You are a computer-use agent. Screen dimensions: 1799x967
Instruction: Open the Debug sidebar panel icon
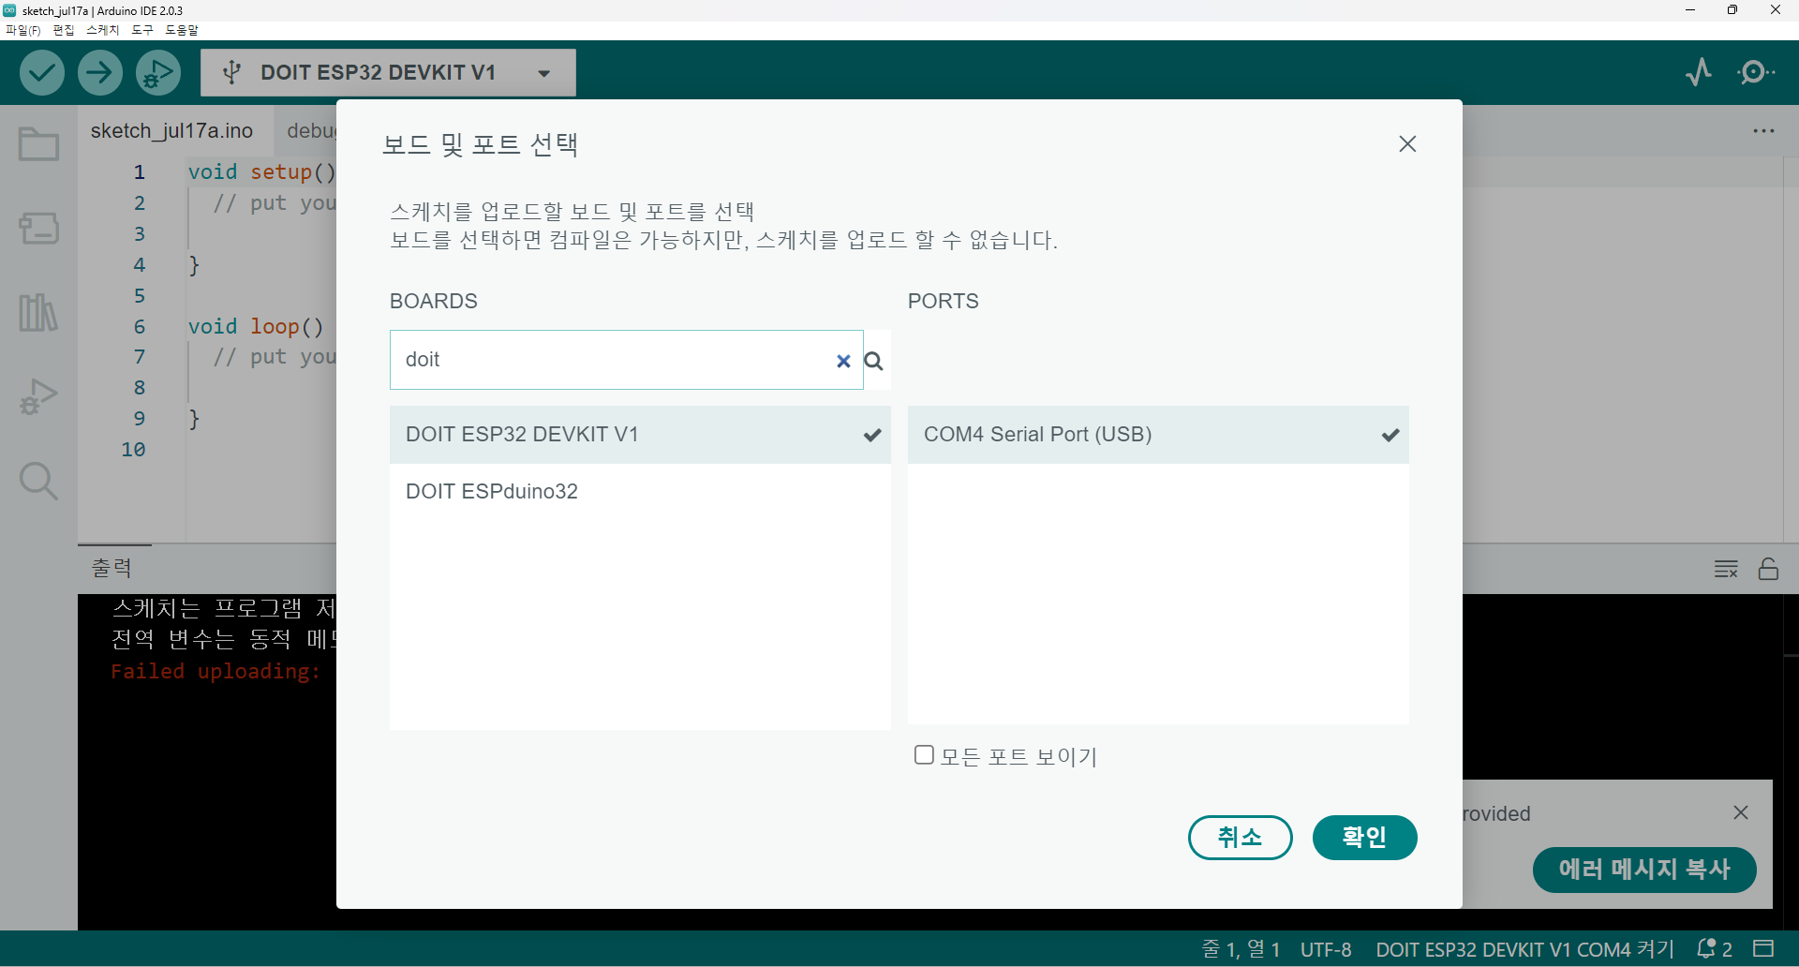coord(38,396)
